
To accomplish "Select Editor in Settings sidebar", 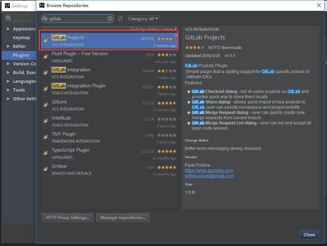I will [20, 46].
